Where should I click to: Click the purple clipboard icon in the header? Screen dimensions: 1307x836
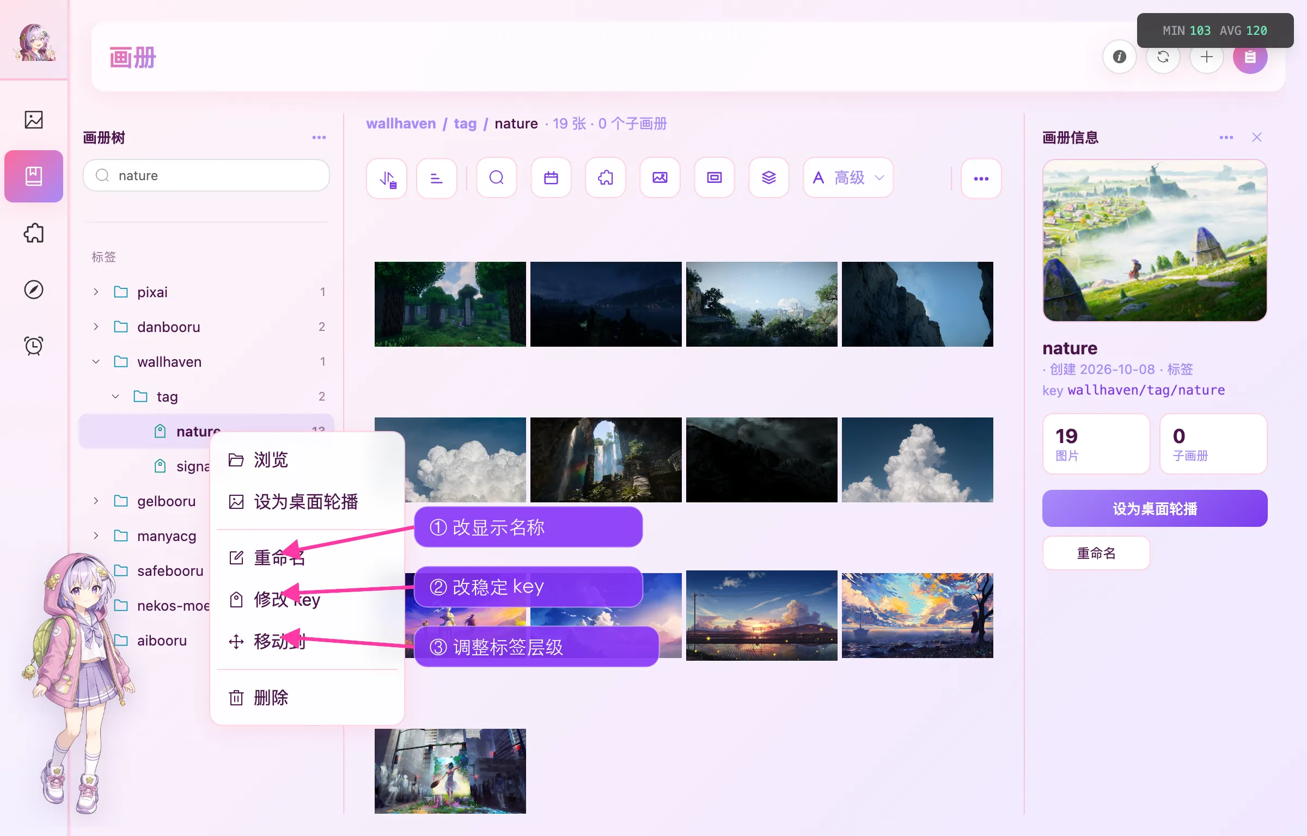(x=1250, y=57)
